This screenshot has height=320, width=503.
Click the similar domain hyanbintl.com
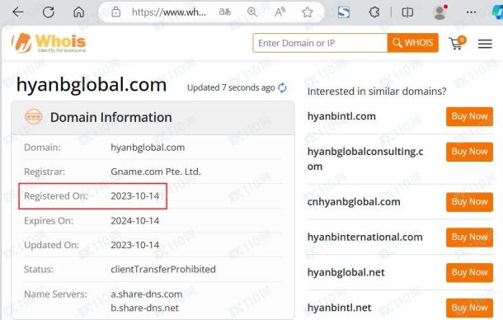[x=341, y=116]
